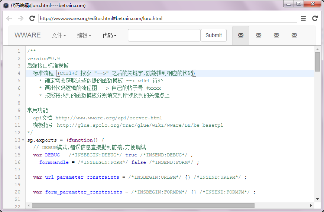Click the URL address bar

[x=168, y=18]
